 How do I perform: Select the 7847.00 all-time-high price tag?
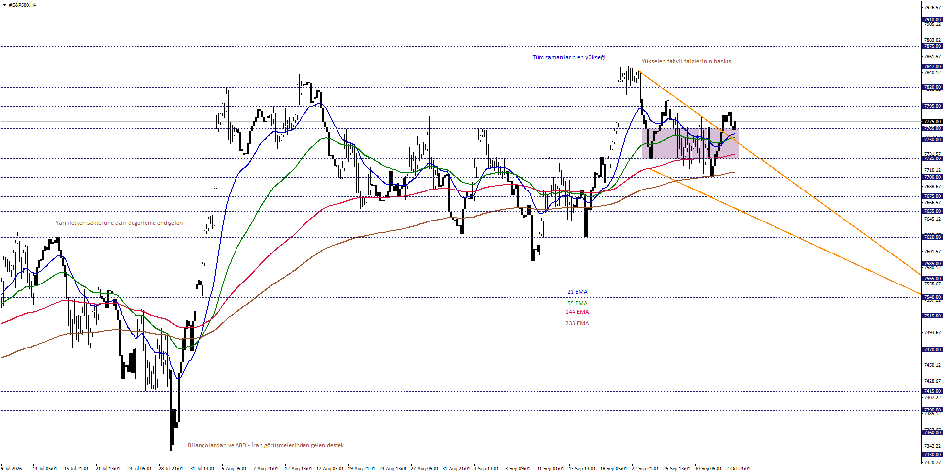932,67
